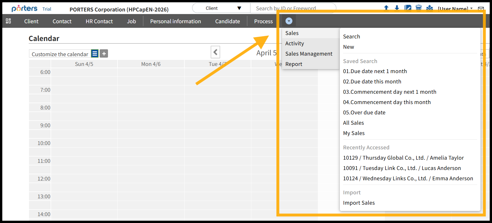Open recent record 10129 Thursday Global Co.

[403, 158]
